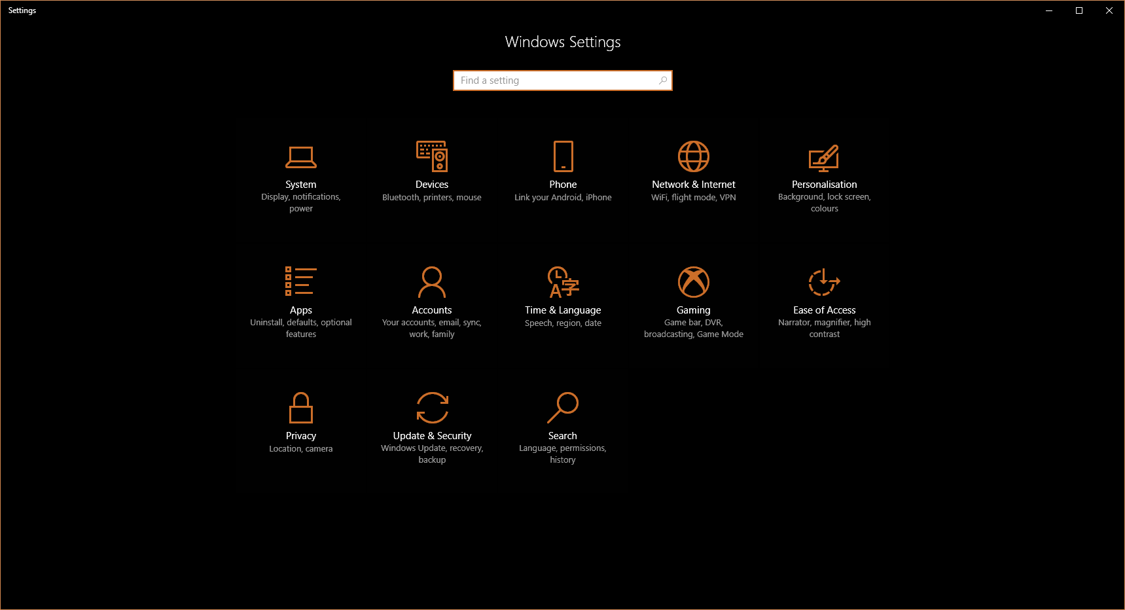This screenshot has width=1125, height=610.
Task: Click 'Location, camera' description
Action: pos(301,449)
